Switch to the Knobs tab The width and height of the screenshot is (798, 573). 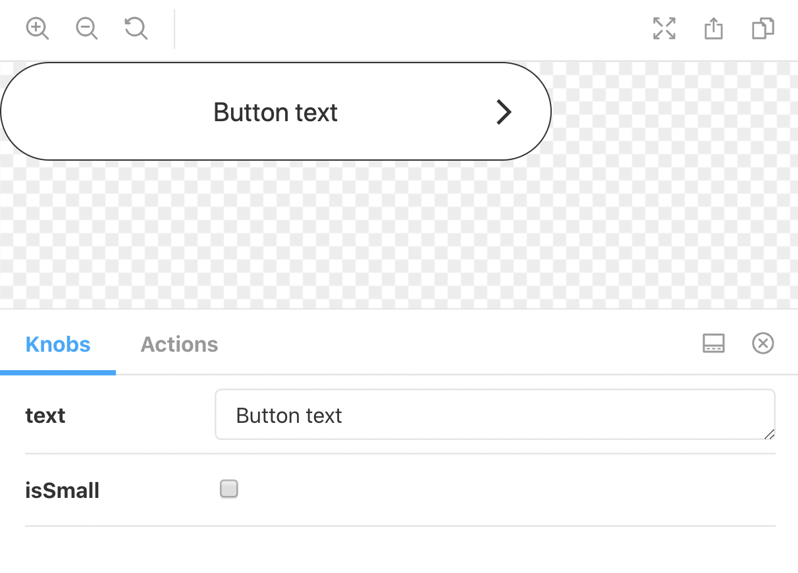point(58,344)
